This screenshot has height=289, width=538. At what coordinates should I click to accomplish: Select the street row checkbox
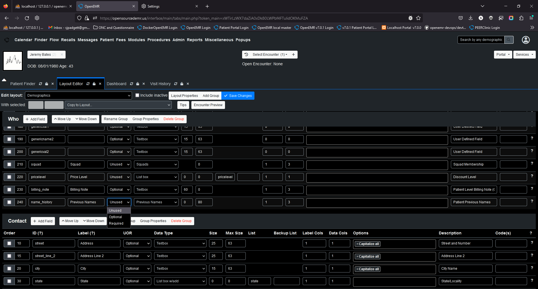tap(9, 243)
